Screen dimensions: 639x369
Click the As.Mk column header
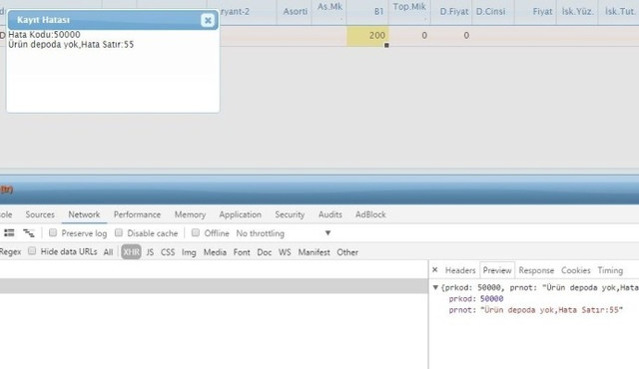328,11
